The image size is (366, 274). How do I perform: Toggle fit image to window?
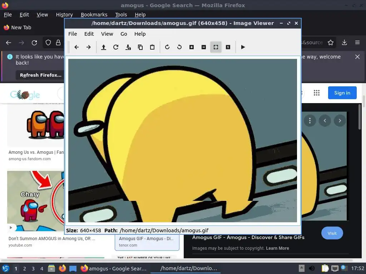[x=216, y=47]
